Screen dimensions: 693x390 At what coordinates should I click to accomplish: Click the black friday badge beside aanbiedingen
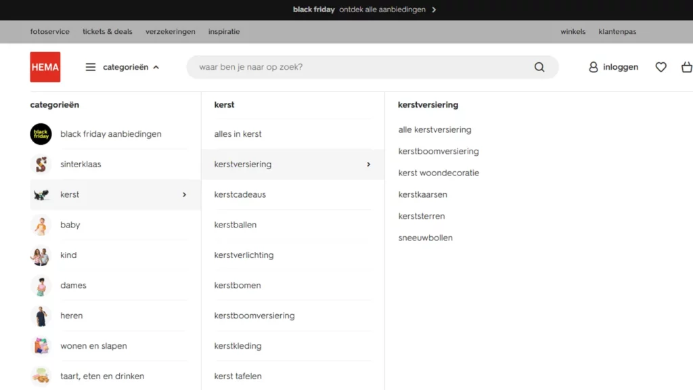coord(41,134)
